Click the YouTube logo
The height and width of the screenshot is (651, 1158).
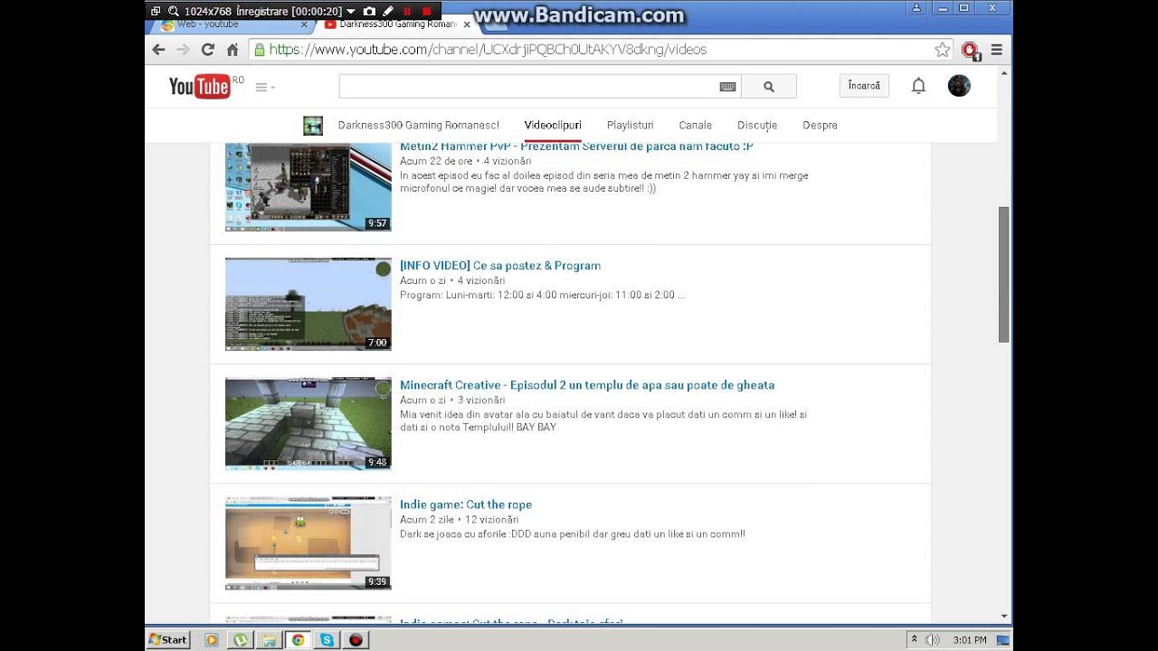pos(200,86)
